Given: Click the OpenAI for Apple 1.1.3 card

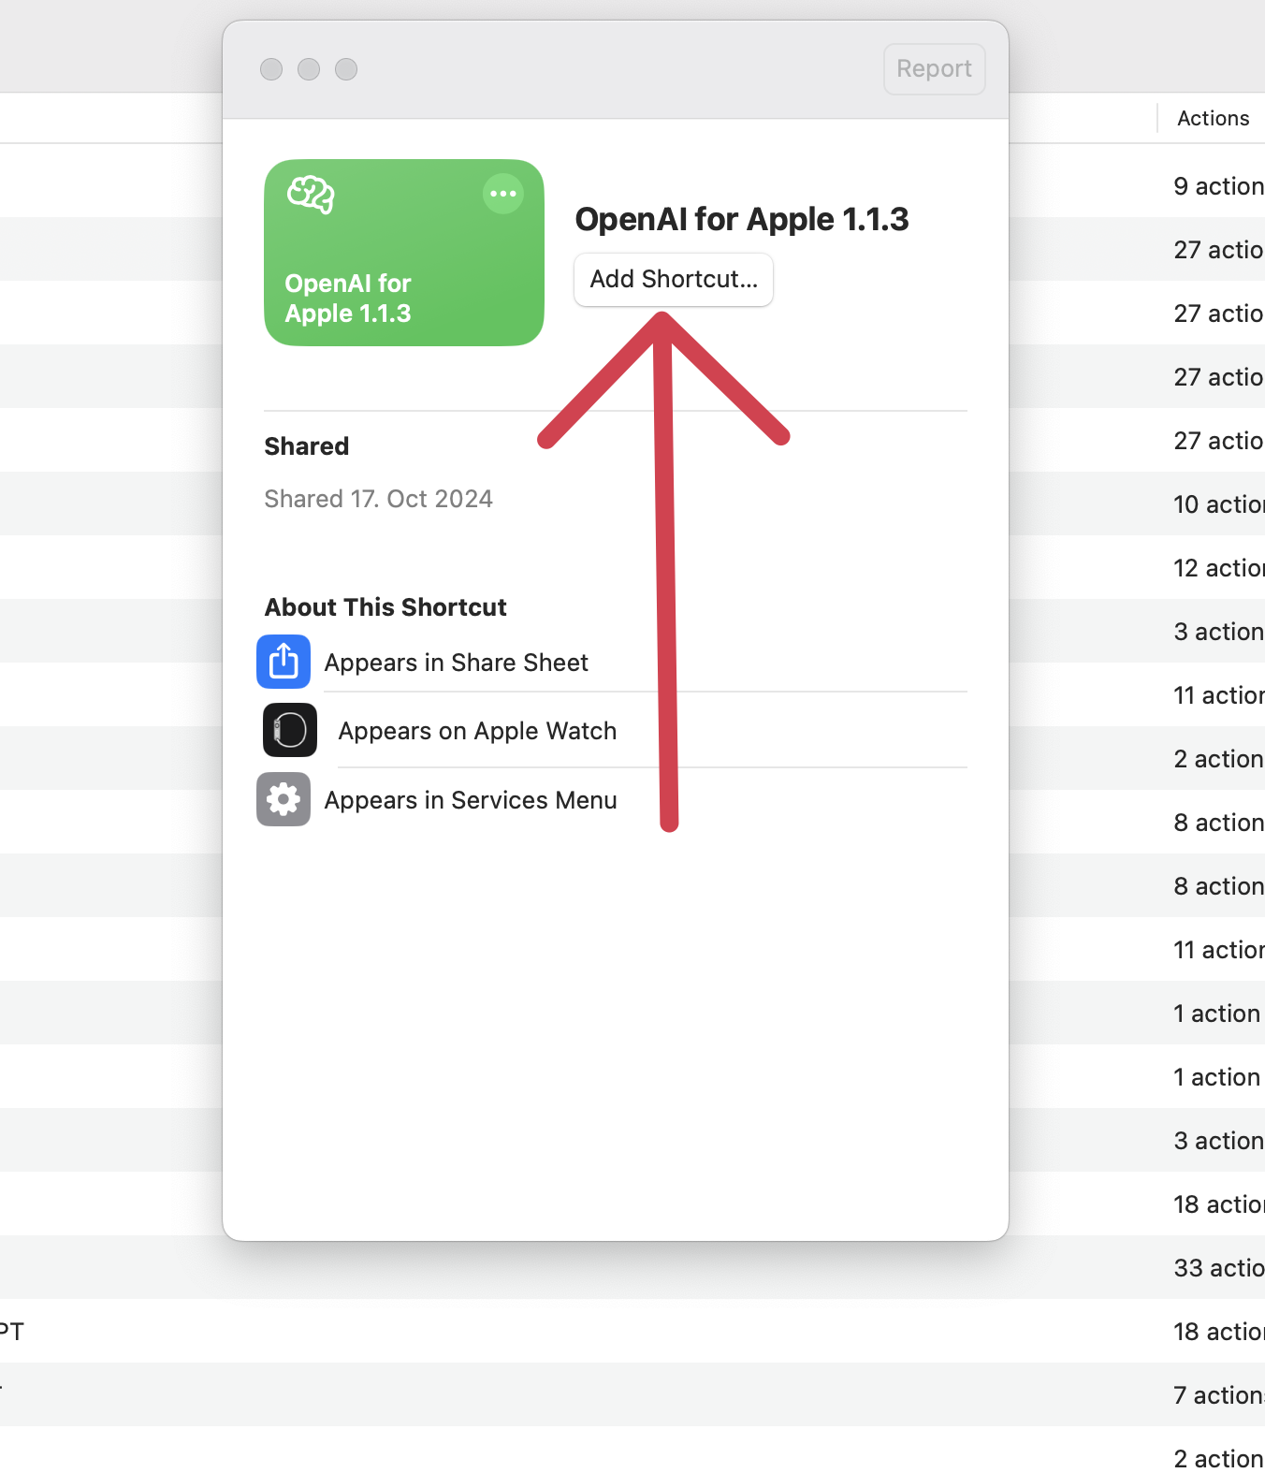Looking at the screenshot, I should pyautogui.click(x=404, y=253).
